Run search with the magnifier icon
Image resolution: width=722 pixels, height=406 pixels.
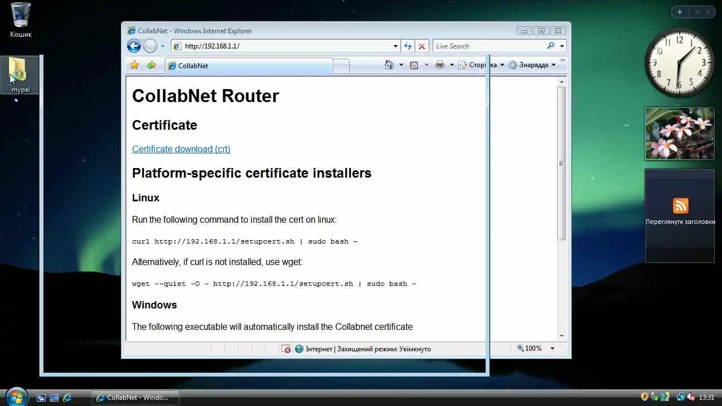tap(551, 46)
